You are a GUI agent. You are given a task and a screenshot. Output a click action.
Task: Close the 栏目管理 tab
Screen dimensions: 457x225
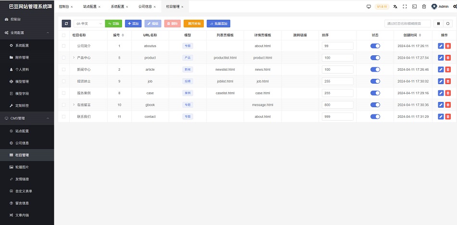pyautogui.click(x=183, y=7)
